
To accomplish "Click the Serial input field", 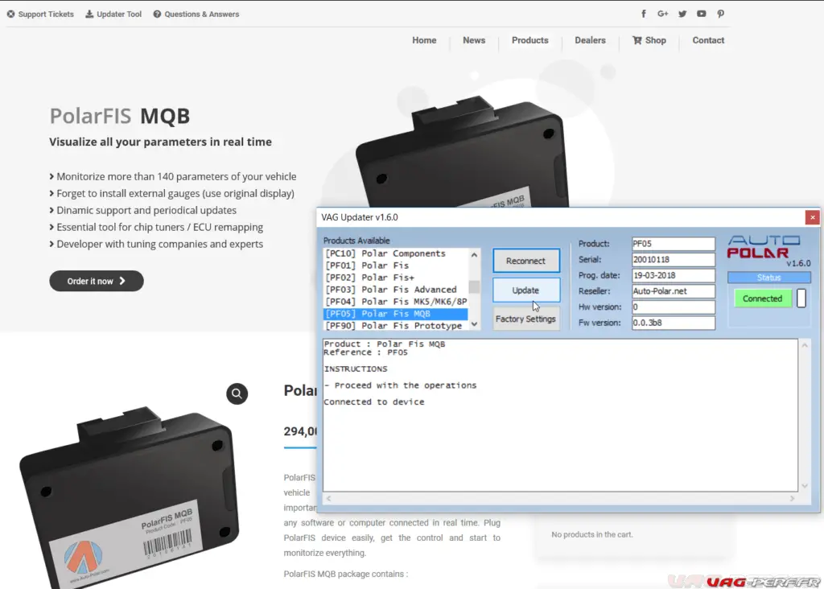I will 674,260.
